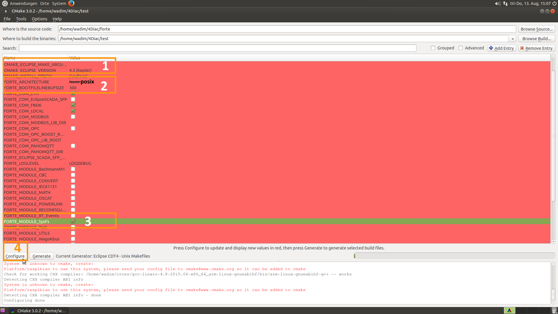The image size is (558, 314).
Task: Open the Options menu
Action: coord(39,19)
